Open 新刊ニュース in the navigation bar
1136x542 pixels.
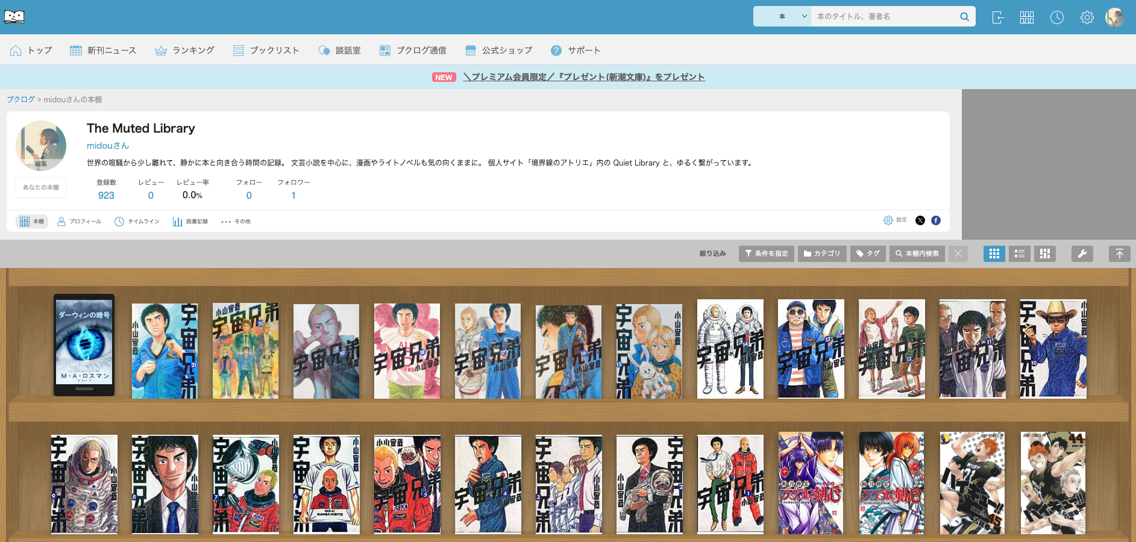click(x=103, y=51)
